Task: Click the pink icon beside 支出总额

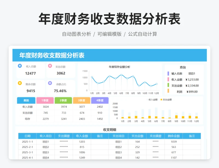Action: (x=50, y=66)
